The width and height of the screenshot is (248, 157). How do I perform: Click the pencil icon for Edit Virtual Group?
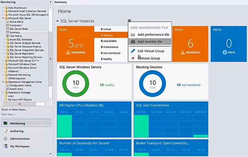click(x=133, y=51)
